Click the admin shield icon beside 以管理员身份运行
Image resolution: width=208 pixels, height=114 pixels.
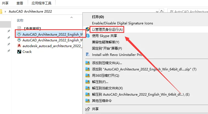click(88, 29)
